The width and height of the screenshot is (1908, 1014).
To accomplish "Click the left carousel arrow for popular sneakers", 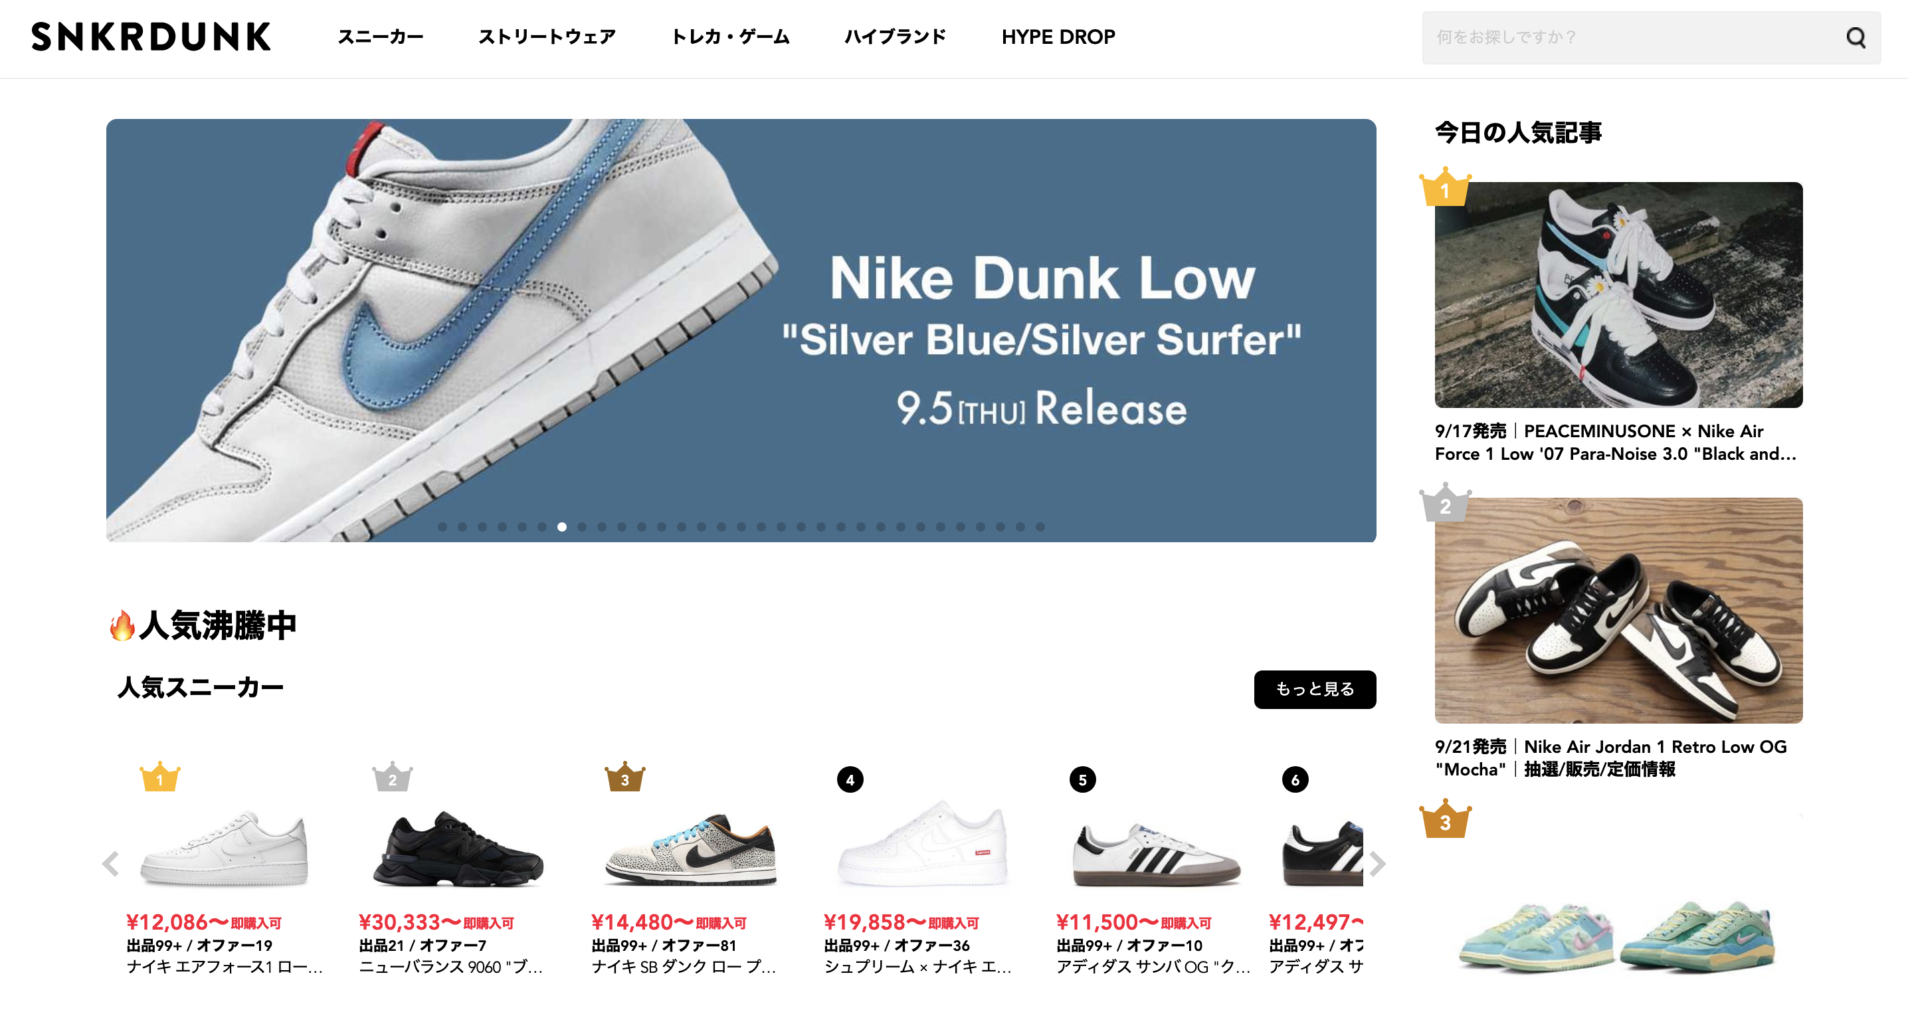I will (x=110, y=863).
